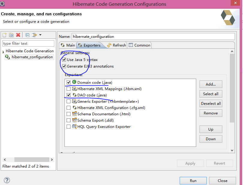Screen dimensions: 243x185
Task: Click the Exporters pane scroll up arrow
Action: click(232, 51)
